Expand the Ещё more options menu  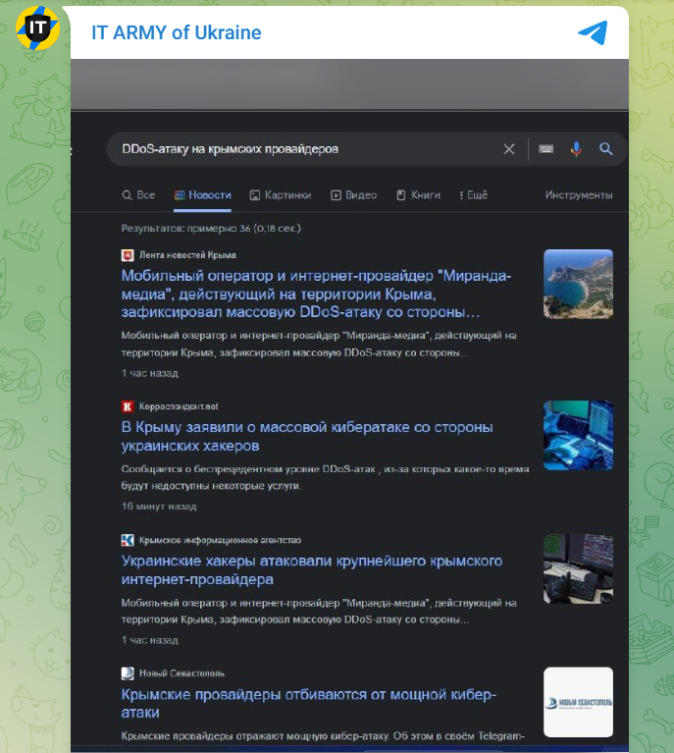[471, 195]
